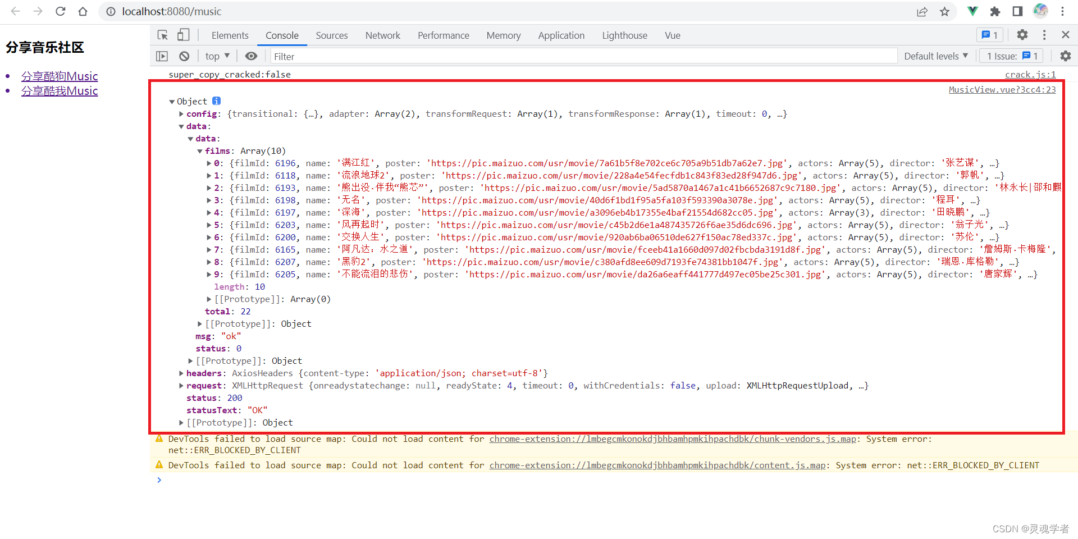View site information for localhost
Image resolution: width=1078 pixels, height=539 pixels.
coord(111,11)
